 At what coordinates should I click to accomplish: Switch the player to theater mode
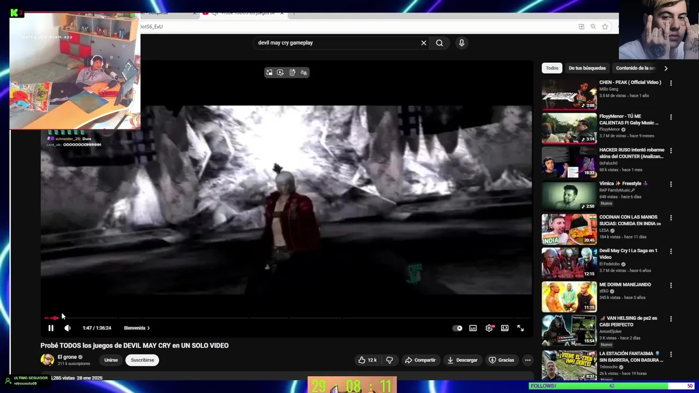coord(505,328)
